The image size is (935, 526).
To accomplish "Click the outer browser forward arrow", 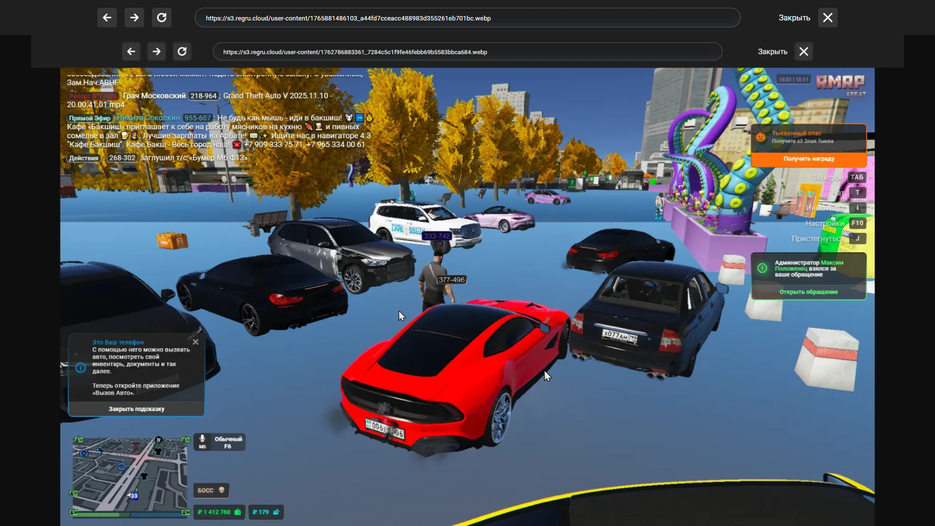I will (x=134, y=18).
